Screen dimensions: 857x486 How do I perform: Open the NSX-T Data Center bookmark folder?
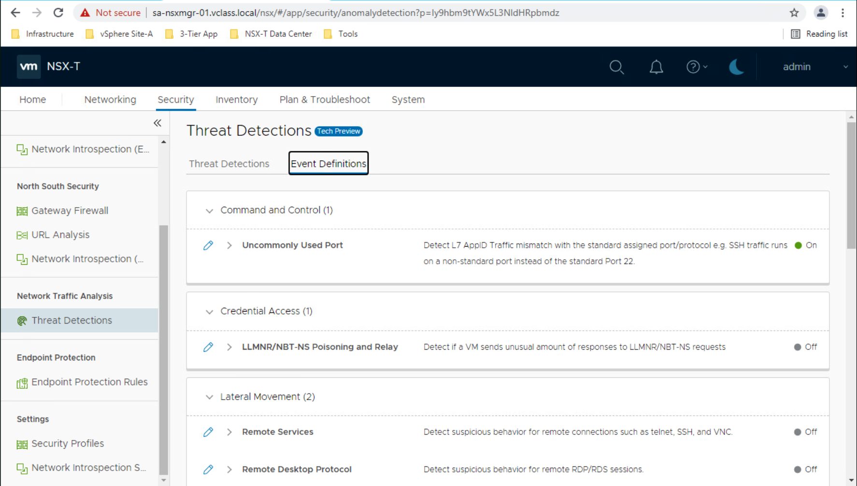coord(271,34)
